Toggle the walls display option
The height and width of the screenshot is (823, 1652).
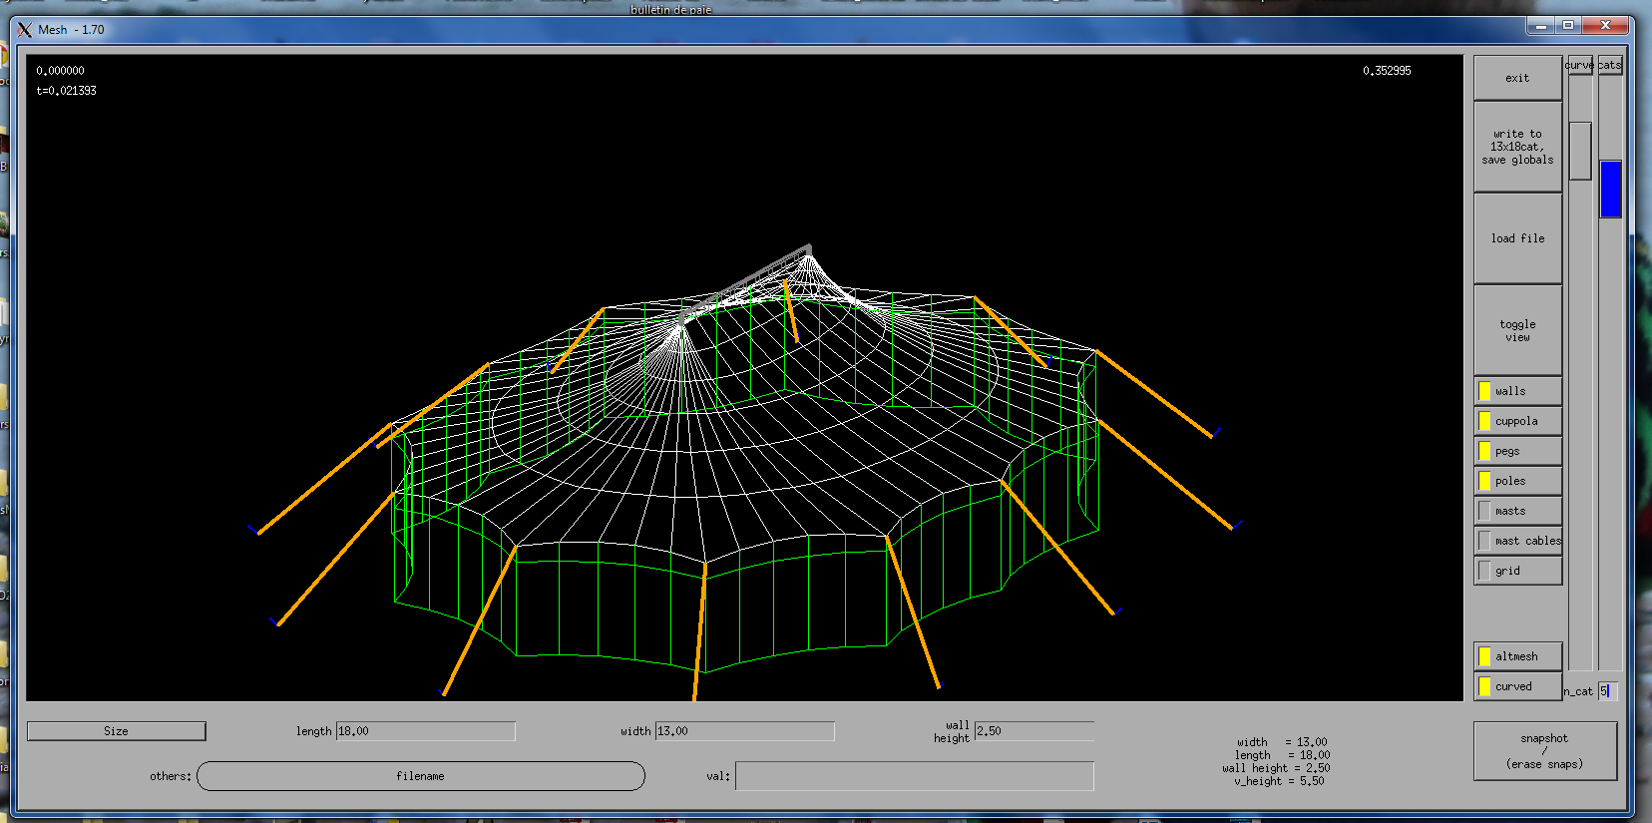(x=1485, y=391)
